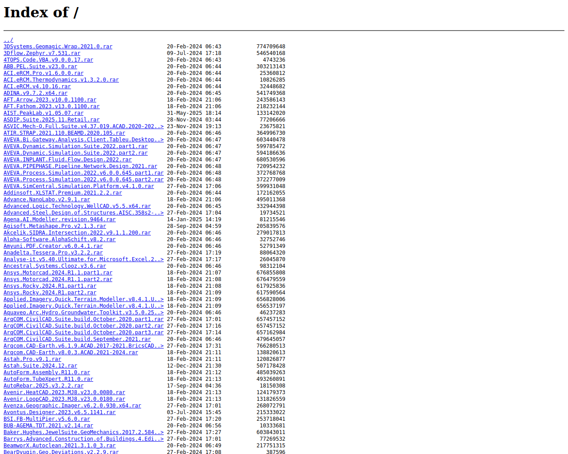
Task: Click Avontus.Designer.2023.v6.5.1141.rar
Action: (x=59, y=412)
